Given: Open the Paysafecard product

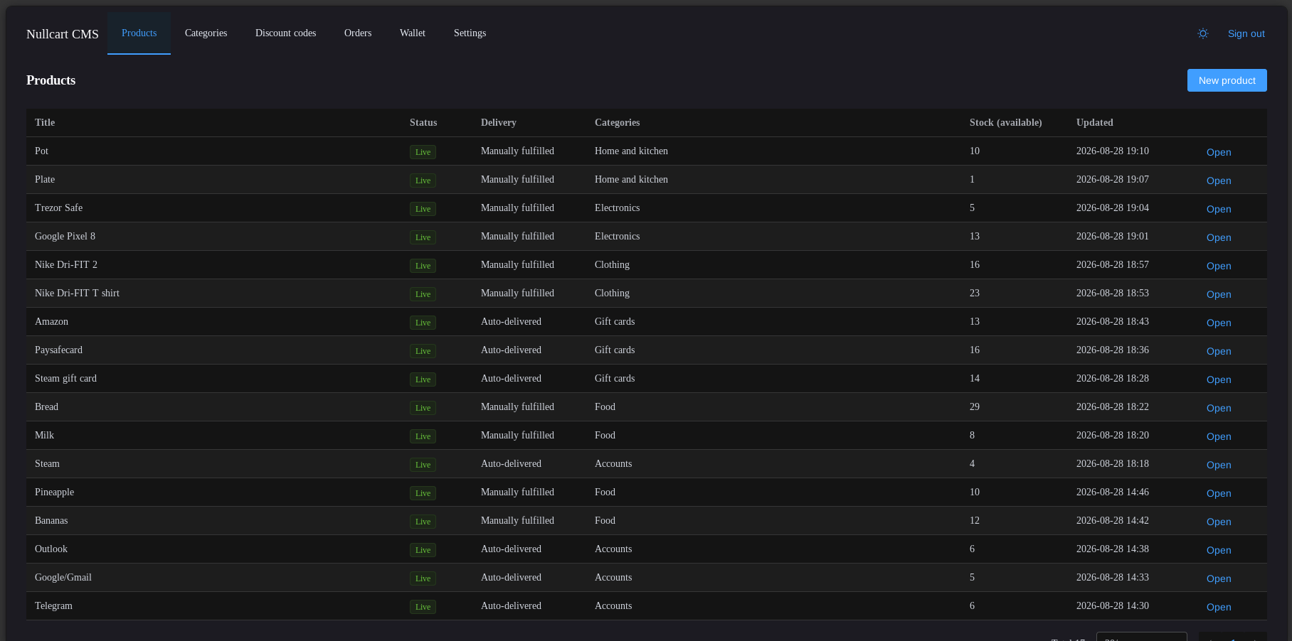Looking at the screenshot, I should [x=1218, y=351].
